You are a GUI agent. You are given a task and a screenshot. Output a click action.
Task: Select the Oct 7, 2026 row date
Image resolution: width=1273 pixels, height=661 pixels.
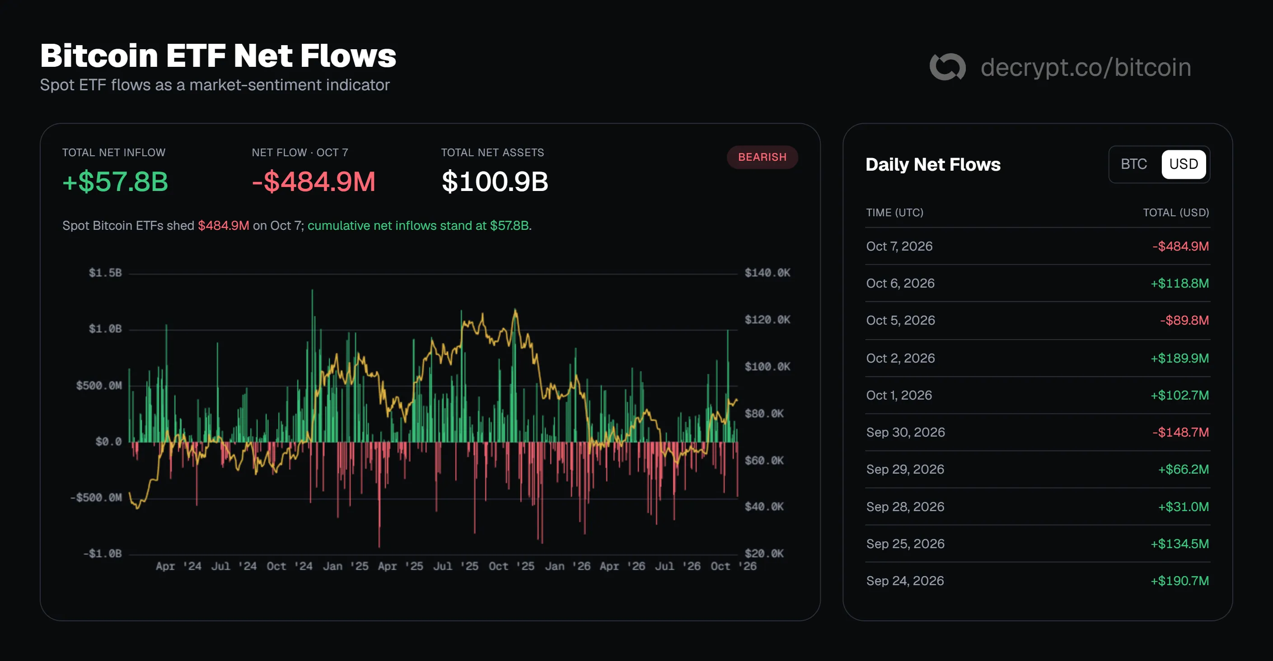(899, 246)
